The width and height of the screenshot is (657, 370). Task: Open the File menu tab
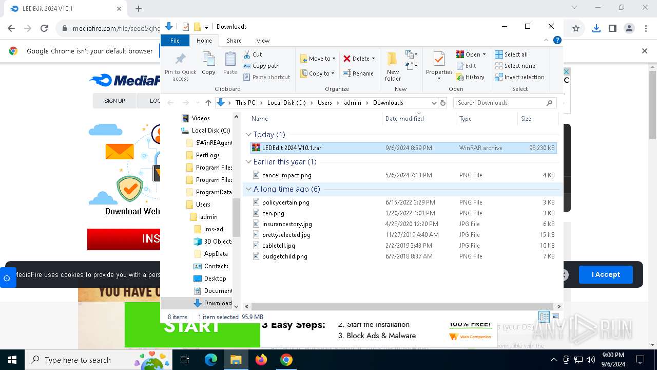click(175, 41)
